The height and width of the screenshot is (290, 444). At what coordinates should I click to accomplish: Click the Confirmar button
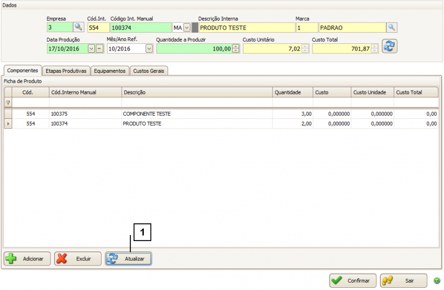[x=353, y=281]
